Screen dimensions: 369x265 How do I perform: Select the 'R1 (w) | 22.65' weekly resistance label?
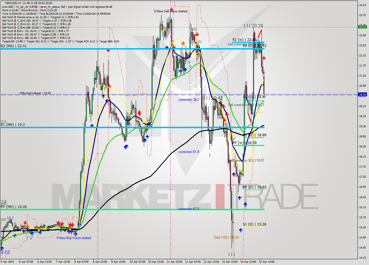[244, 40]
